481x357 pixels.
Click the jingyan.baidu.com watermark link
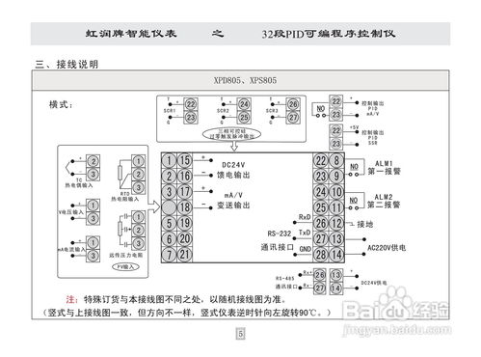397,330
